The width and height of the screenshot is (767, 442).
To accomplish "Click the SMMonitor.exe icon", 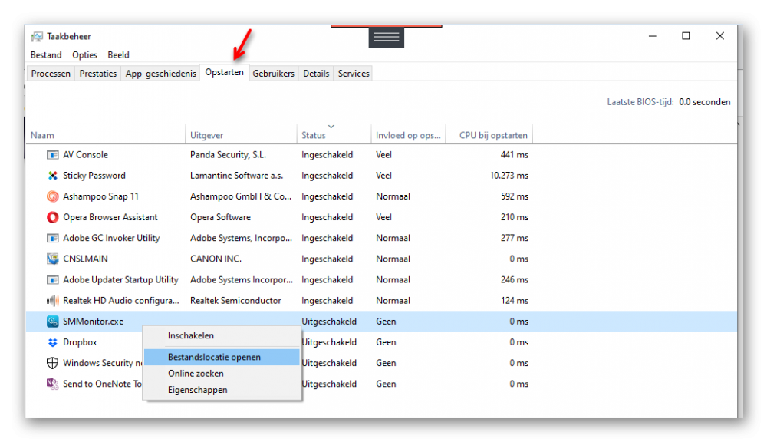I will pos(52,322).
